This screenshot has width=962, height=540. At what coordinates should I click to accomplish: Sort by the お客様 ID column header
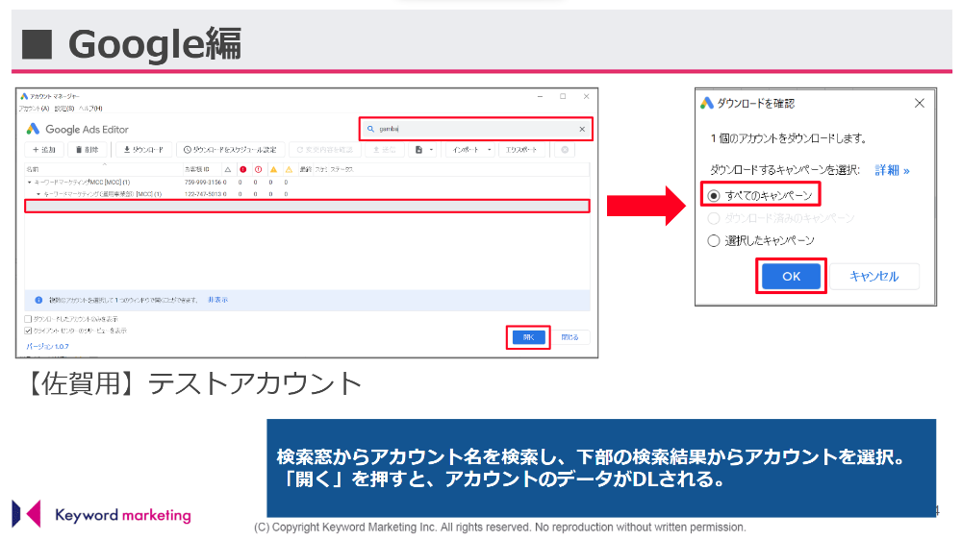tap(197, 169)
